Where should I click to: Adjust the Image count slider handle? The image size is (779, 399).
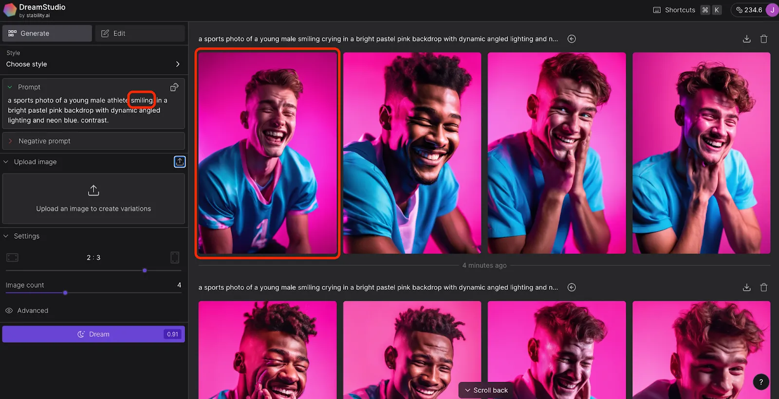pyautogui.click(x=65, y=293)
